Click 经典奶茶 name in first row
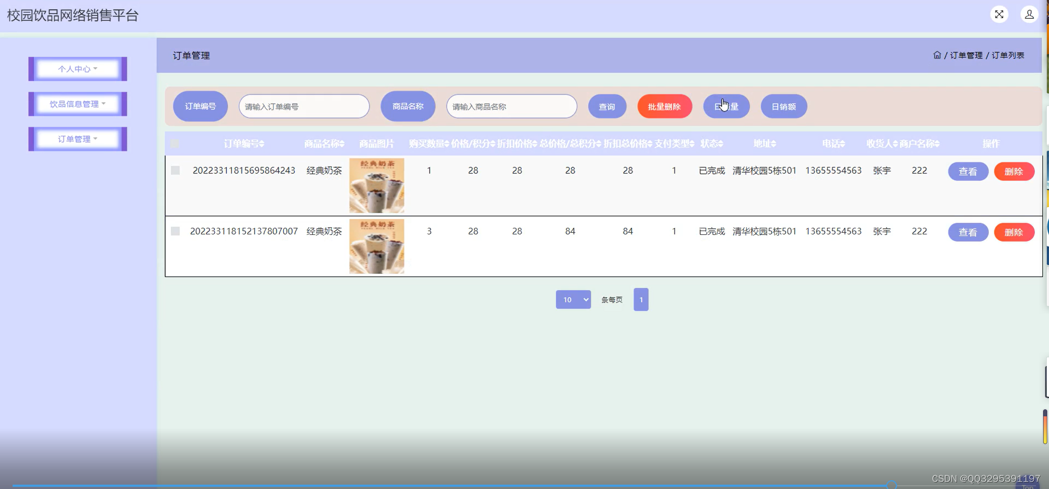Viewport: 1049px width, 489px height. 324,170
